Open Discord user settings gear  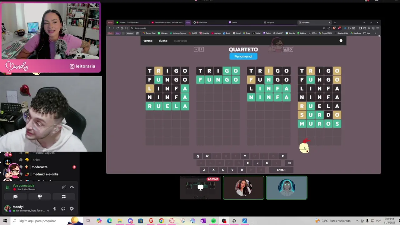(72, 209)
